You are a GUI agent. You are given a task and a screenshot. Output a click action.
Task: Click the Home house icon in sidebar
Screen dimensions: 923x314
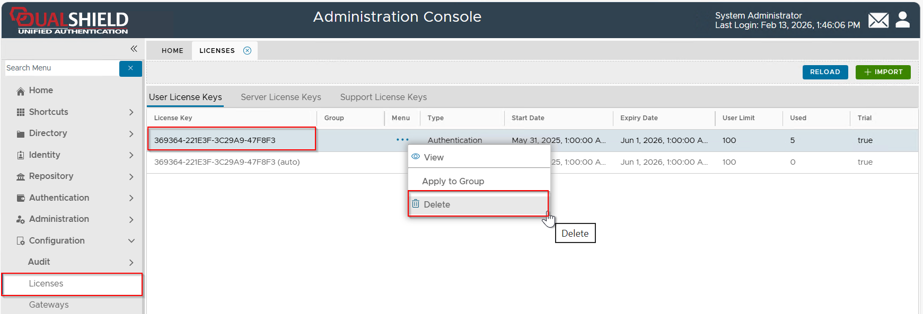(x=21, y=91)
